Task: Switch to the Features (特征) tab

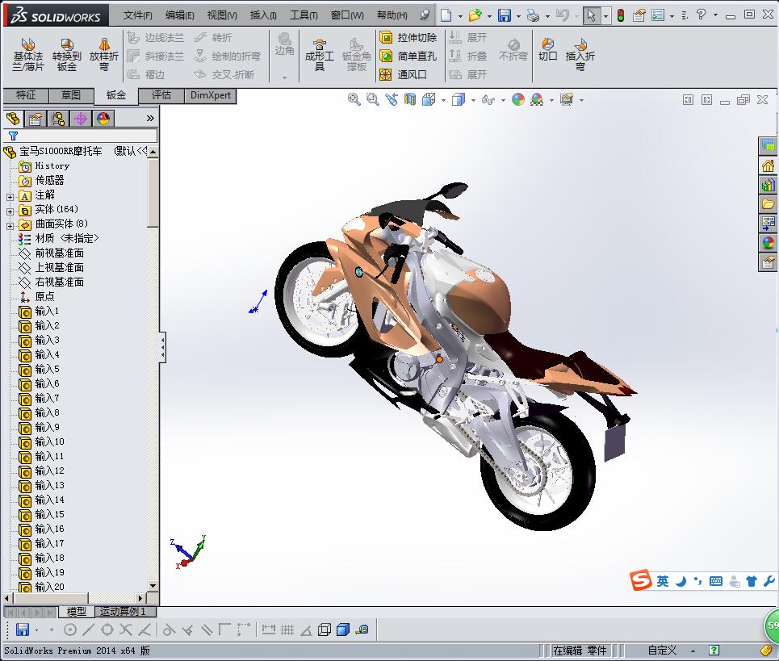Action: pyautogui.click(x=26, y=95)
